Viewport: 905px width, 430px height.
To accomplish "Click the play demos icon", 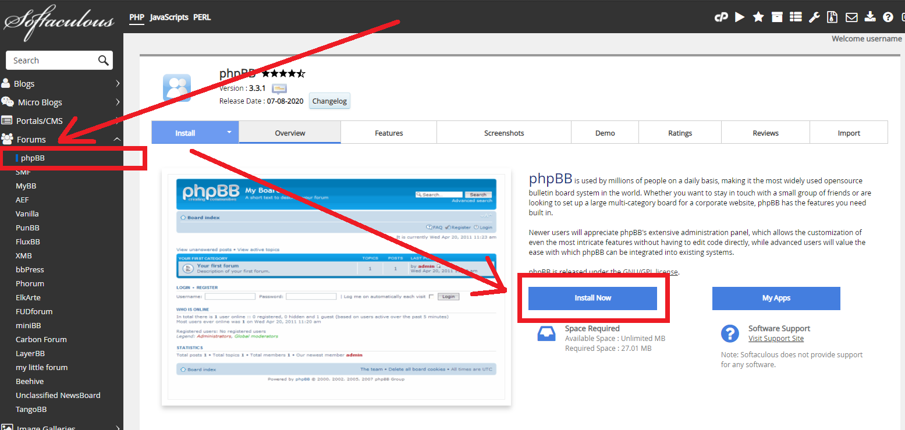I will 740,17.
